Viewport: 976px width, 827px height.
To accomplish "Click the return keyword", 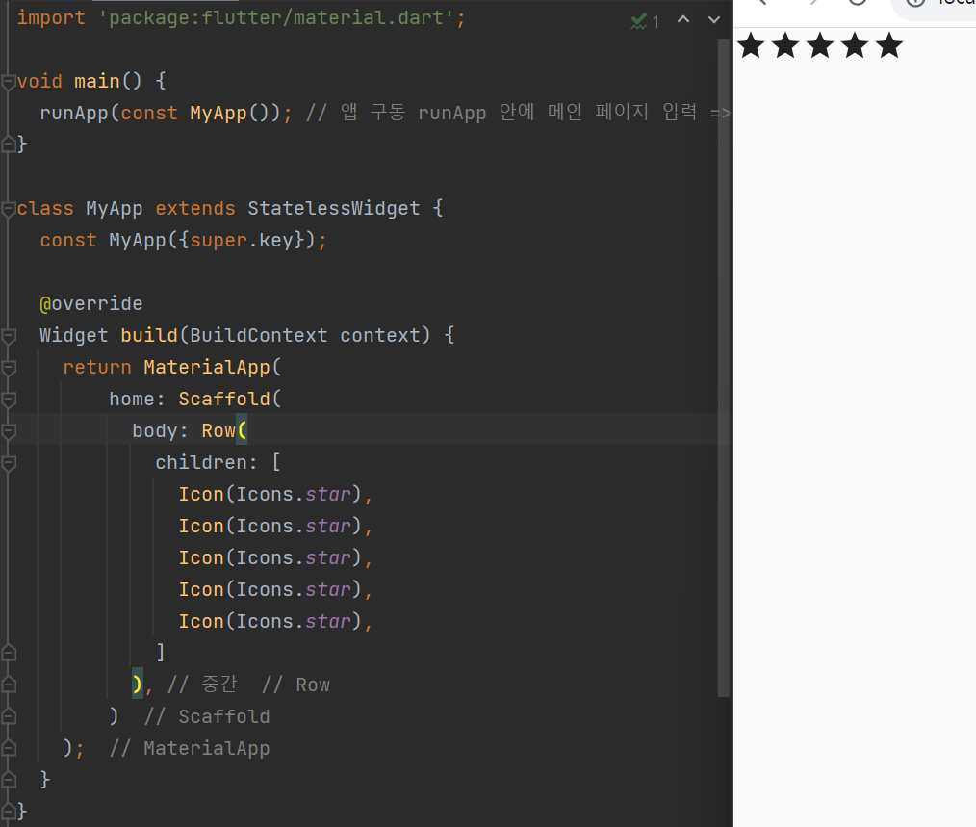I will click(97, 368).
